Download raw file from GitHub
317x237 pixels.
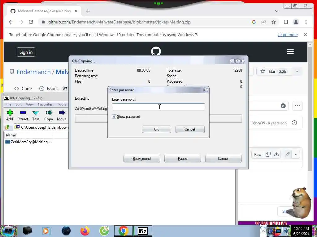[x=276, y=154]
